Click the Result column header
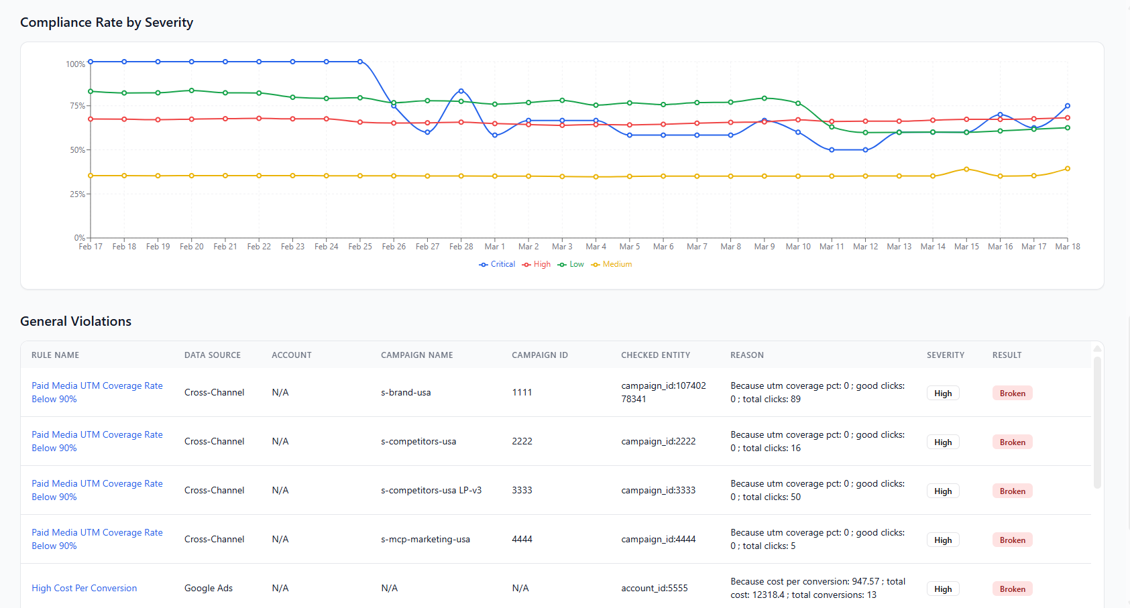Screen dimensions: 1130x608 tap(1007, 355)
